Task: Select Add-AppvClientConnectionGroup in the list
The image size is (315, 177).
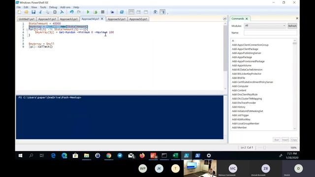Action: tap(250, 45)
